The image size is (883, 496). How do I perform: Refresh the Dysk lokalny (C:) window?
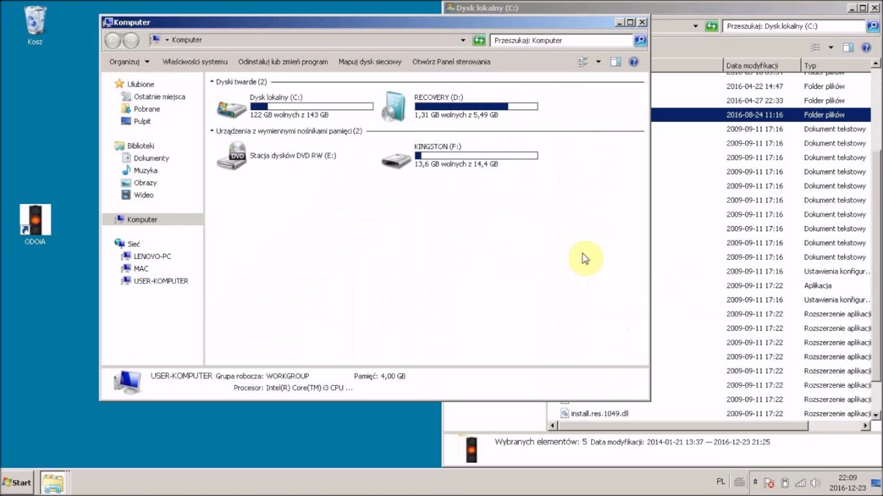[x=712, y=26]
